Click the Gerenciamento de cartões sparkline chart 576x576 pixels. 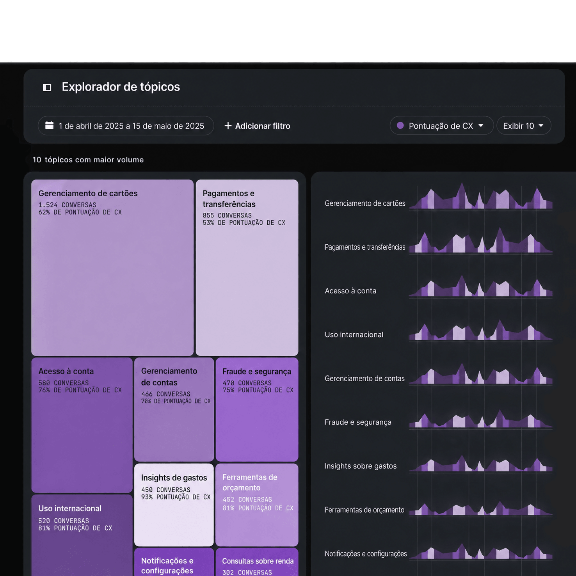point(481,196)
